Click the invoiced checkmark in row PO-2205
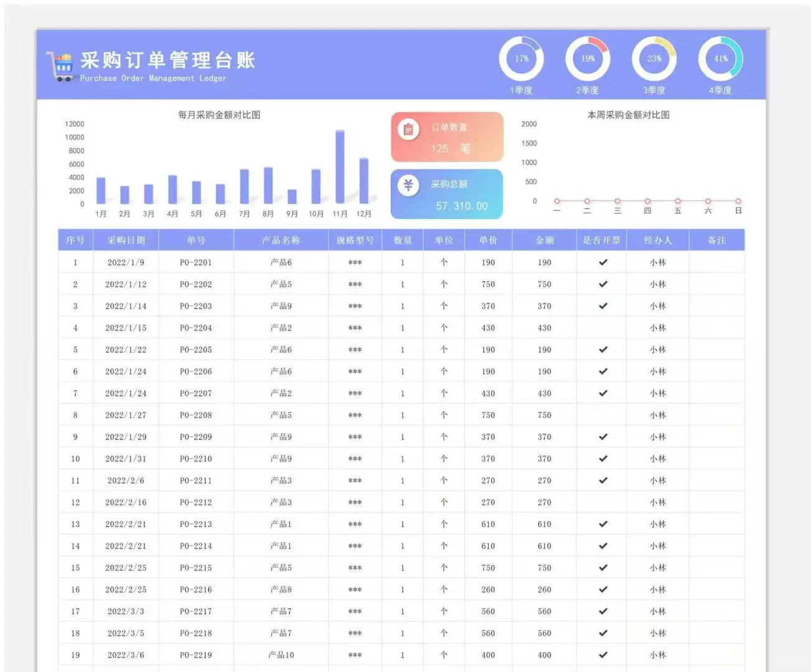 (602, 350)
